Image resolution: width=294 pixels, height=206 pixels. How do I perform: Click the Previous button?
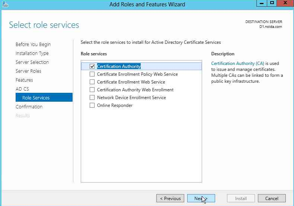(170, 198)
